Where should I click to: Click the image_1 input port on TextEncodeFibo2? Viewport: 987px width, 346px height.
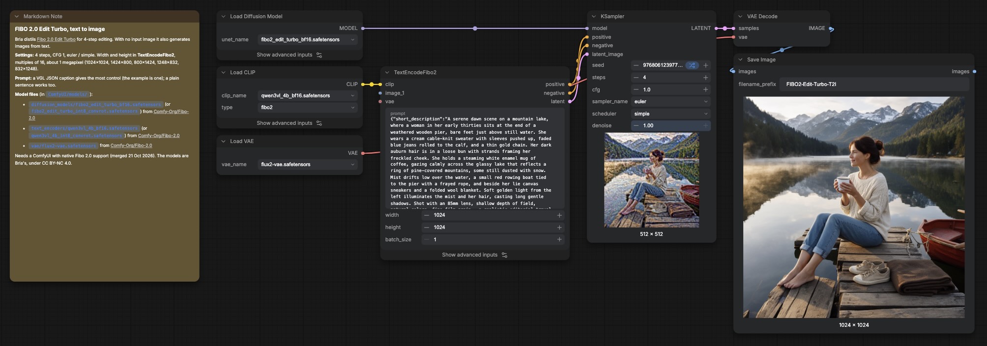point(380,93)
